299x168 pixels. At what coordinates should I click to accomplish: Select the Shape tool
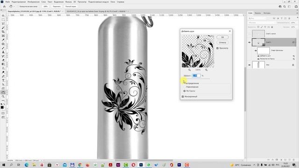click(3, 88)
